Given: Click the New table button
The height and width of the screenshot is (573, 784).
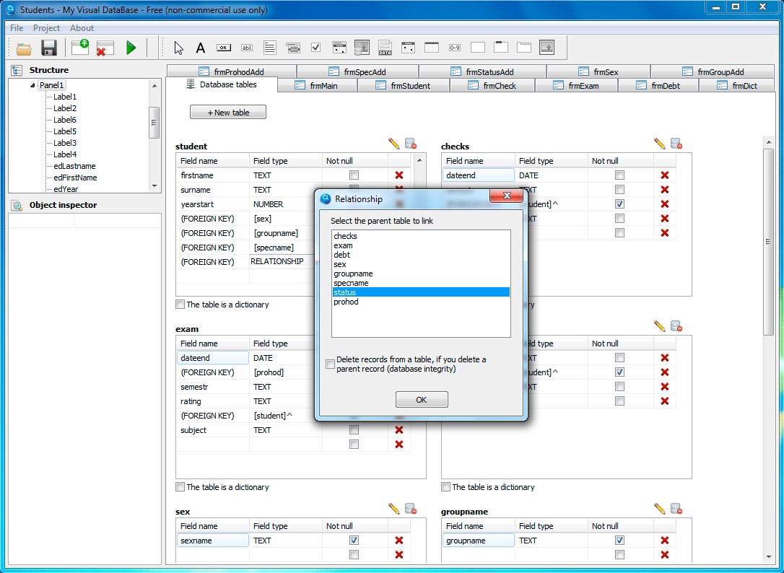Looking at the screenshot, I should pos(228,113).
